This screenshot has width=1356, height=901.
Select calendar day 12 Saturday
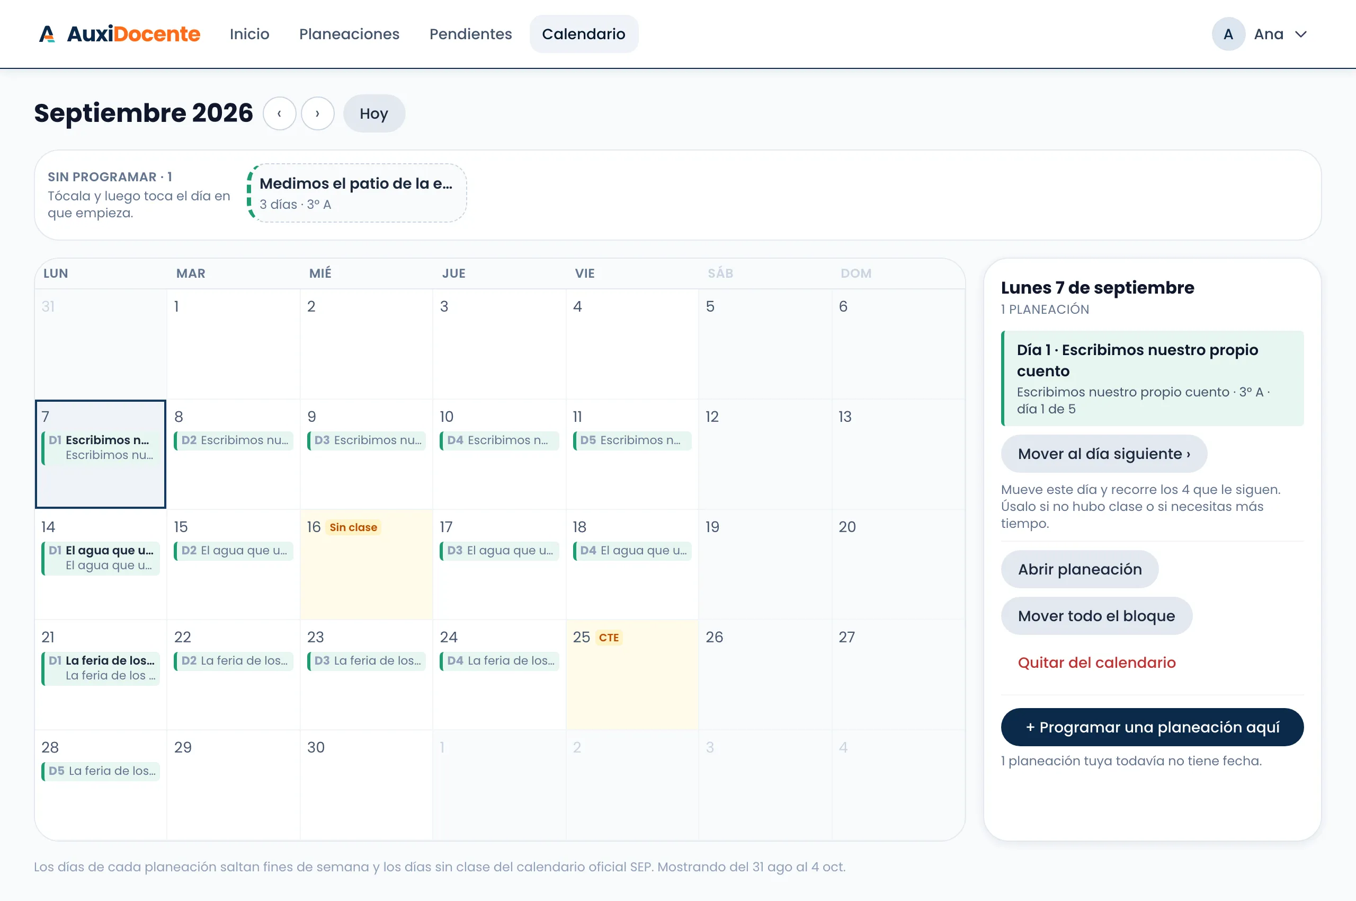765,455
